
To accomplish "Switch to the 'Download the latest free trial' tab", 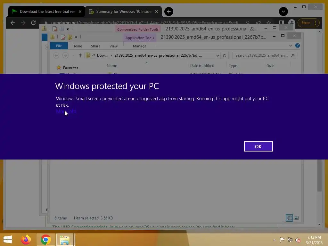I will coord(46,12).
